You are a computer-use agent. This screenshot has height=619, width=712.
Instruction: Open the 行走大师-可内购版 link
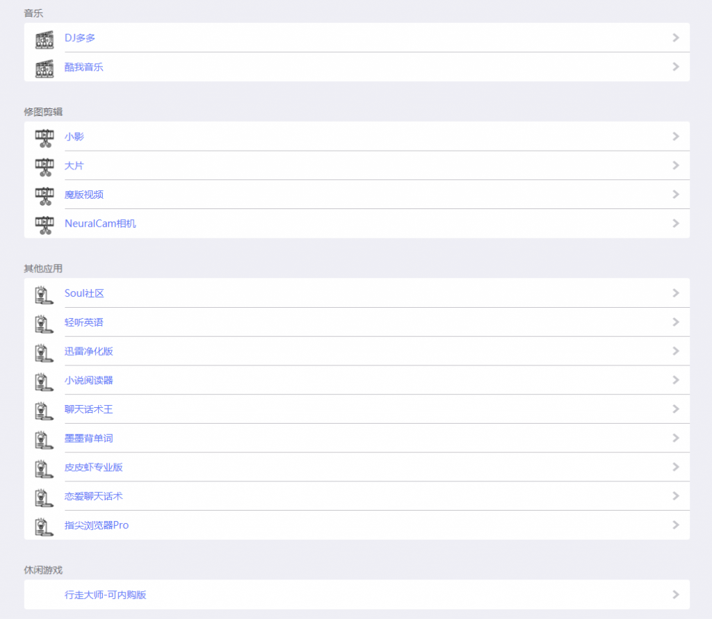[x=106, y=595]
